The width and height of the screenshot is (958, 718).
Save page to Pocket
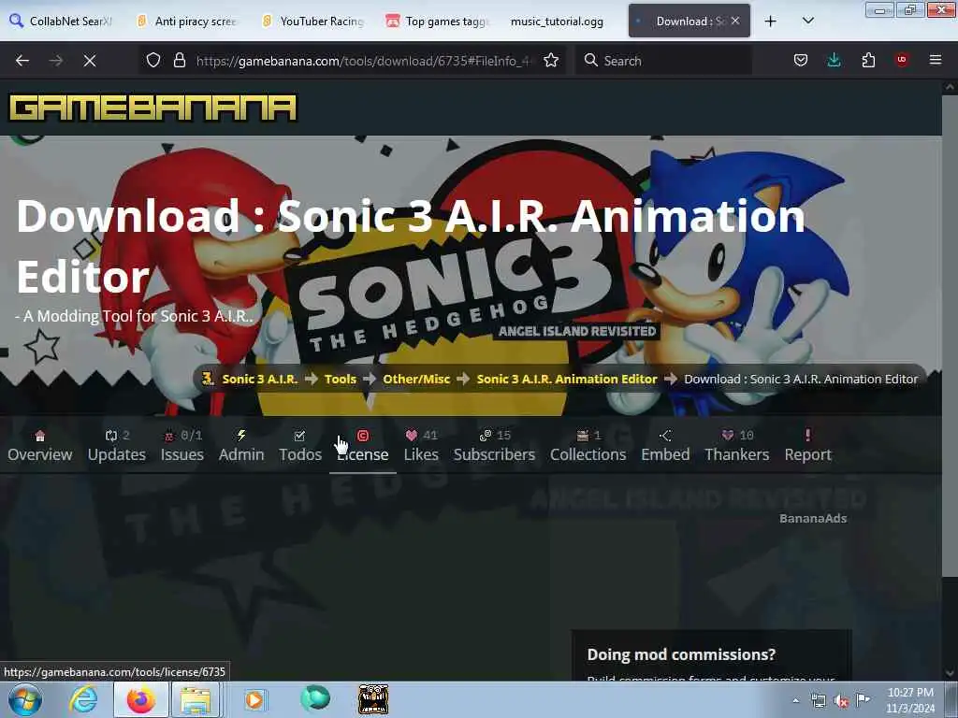point(801,61)
